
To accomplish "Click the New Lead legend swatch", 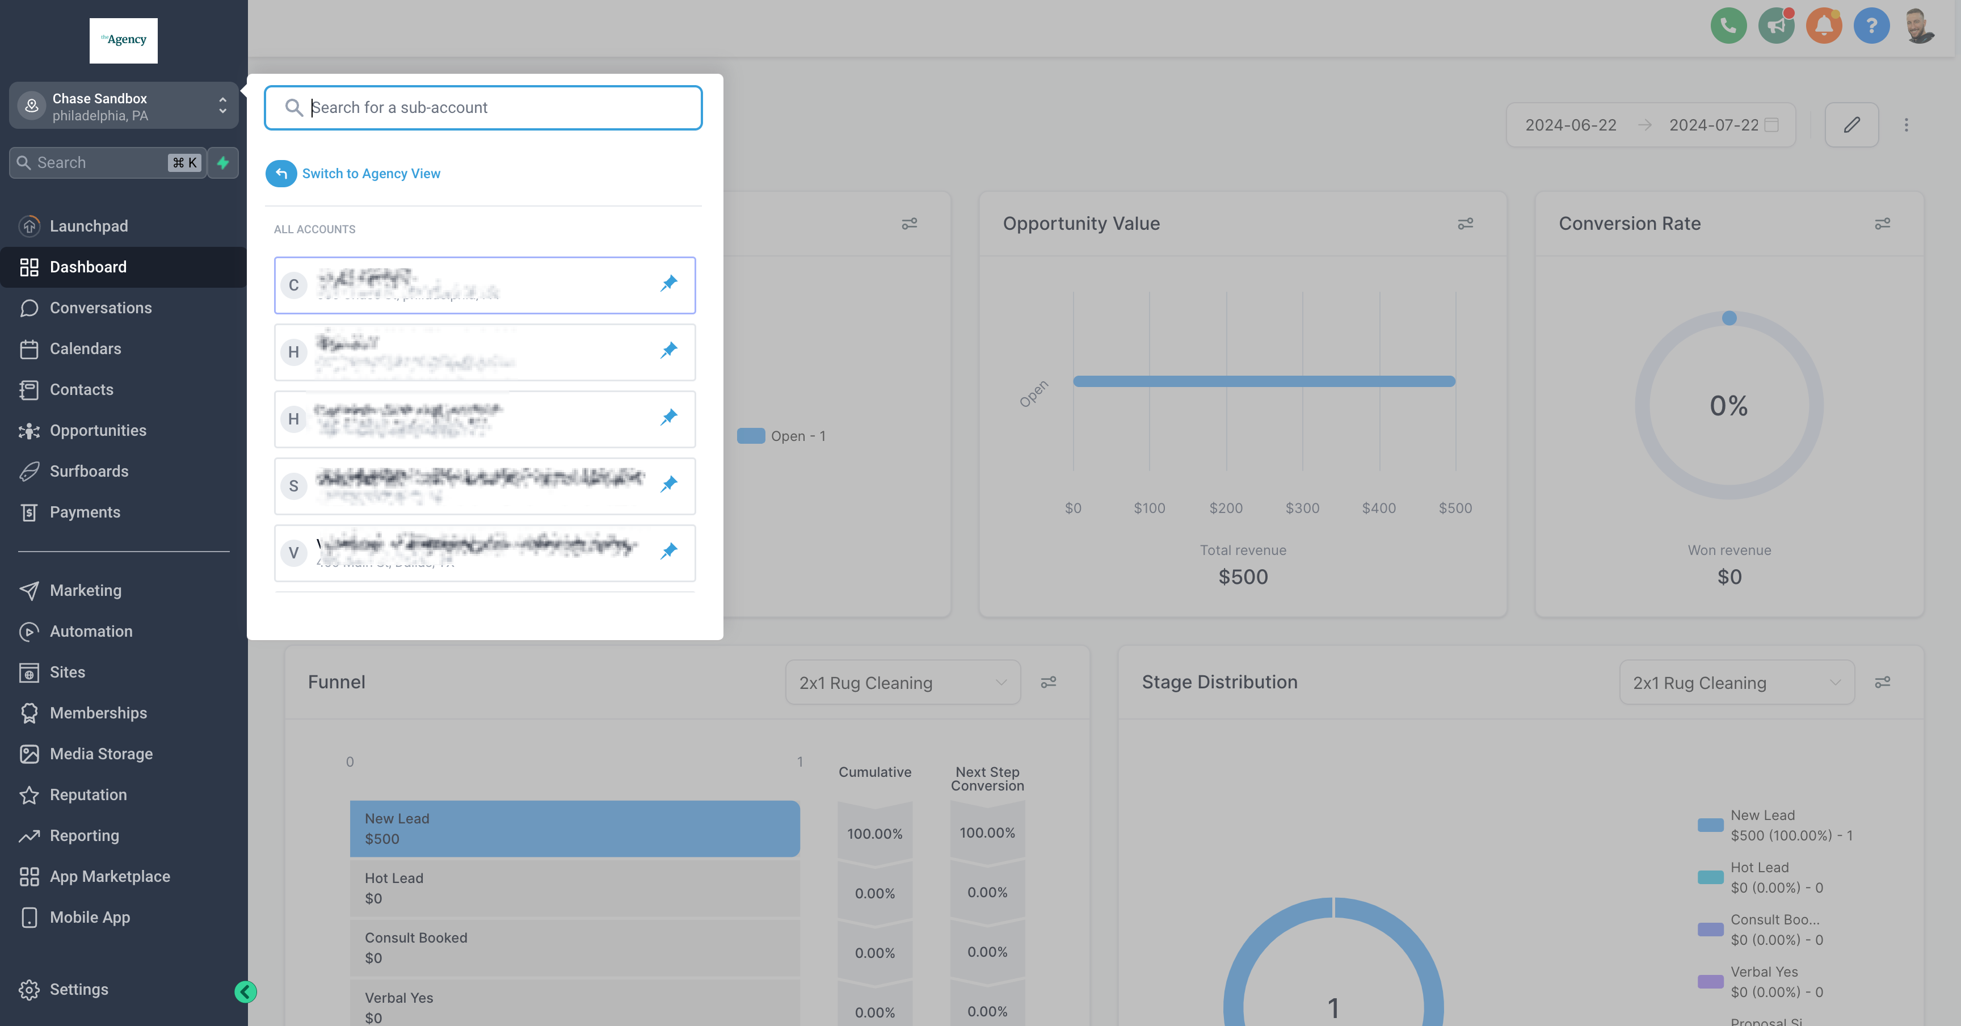I will (1710, 825).
